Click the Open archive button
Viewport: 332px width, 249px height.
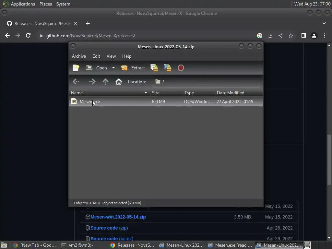(x=96, y=68)
